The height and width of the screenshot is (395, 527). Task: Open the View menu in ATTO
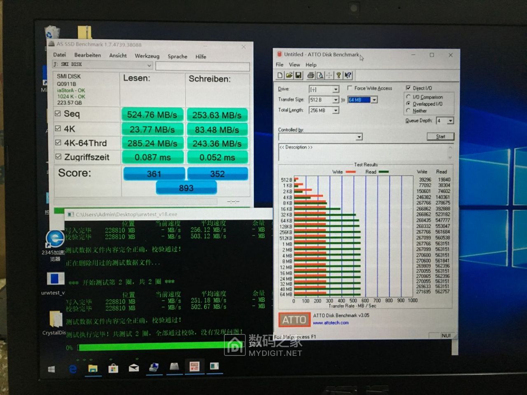pos(294,65)
